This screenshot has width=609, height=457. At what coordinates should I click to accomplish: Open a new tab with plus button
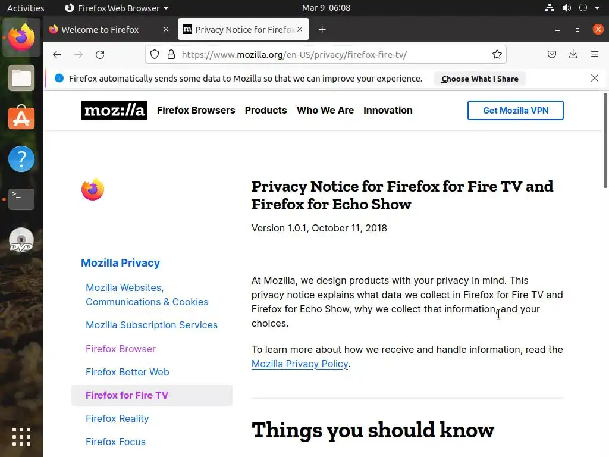(322, 30)
